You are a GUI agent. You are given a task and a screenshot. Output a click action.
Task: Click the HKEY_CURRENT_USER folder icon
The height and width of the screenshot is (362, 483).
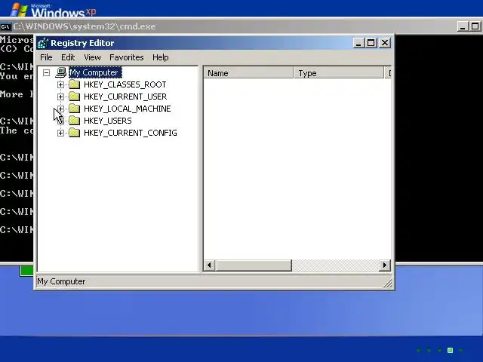[x=74, y=97]
